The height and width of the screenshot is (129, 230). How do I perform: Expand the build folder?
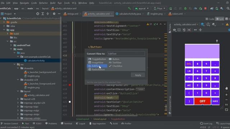pos(8,34)
